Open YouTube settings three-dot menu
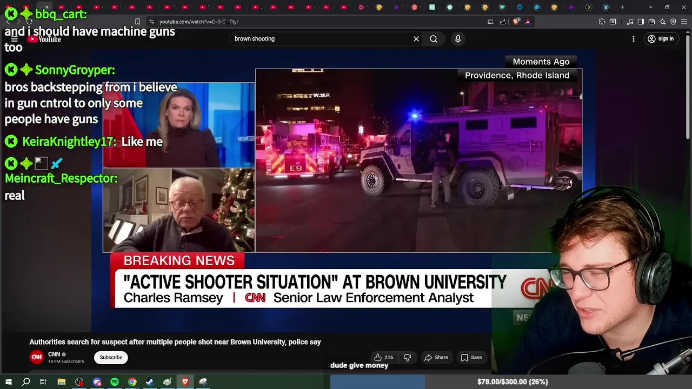The height and width of the screenshot is (389, 692). (634, 39)
